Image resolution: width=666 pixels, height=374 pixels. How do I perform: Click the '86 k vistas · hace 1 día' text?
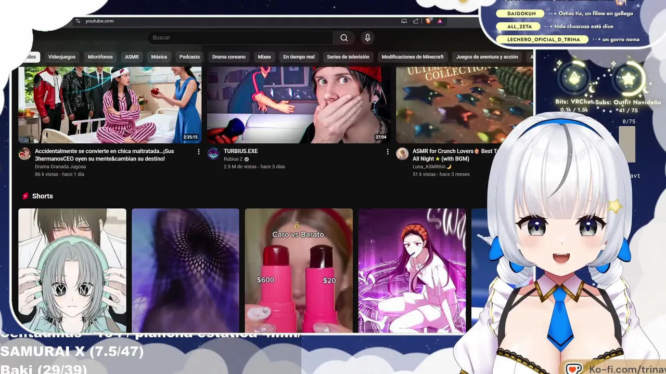click(59, 175)
